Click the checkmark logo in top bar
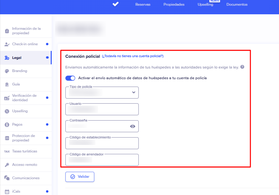This screenshot has height=195, width=279. click(x=116, y=4)
